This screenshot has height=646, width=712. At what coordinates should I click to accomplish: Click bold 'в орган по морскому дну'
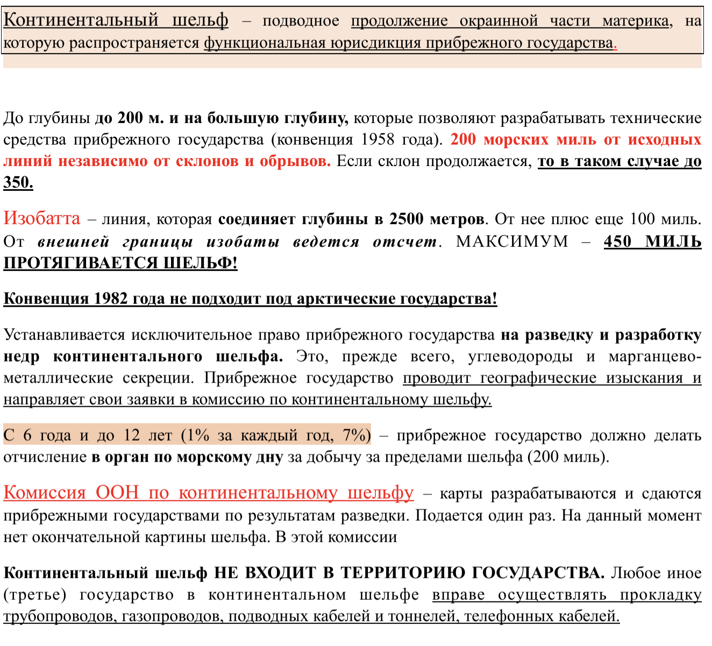pos(187,457)
